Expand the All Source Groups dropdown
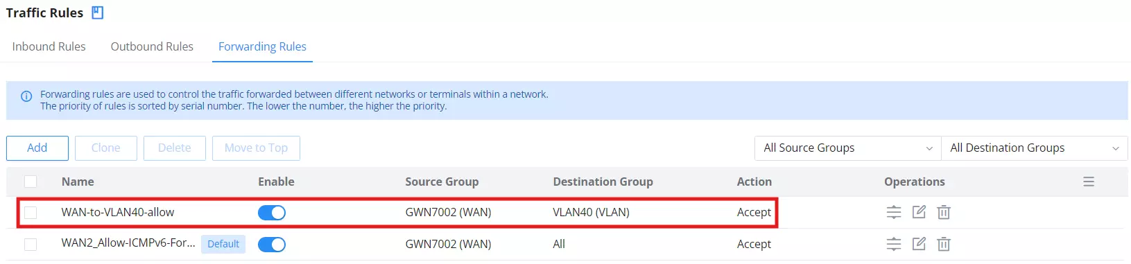This screenshot has width=1131, height=264. coord(847,148)
